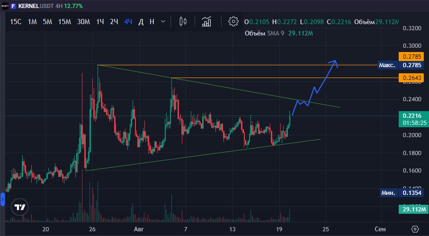Image resolution: width=429 pixels, height=236 pixels.
Task: Click date label 7 on time axis
Action: click(186, 229)
